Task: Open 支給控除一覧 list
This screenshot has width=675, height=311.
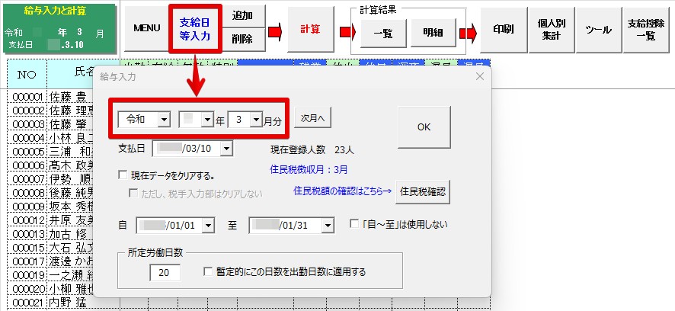Action: click(x=645, y=29)
